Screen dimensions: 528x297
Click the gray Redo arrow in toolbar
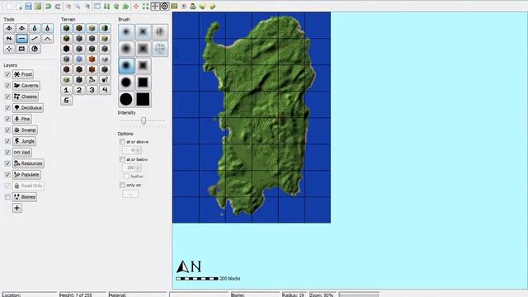point(58,6)
